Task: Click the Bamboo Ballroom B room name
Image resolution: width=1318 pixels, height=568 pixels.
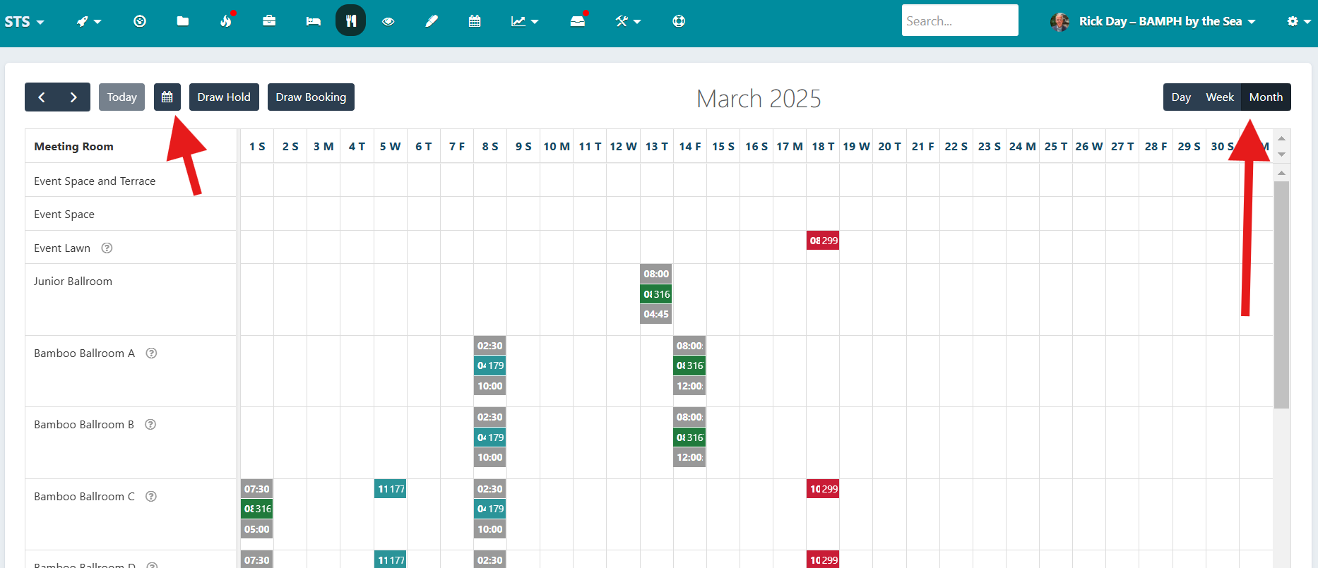Action: [x=84, y=425]
